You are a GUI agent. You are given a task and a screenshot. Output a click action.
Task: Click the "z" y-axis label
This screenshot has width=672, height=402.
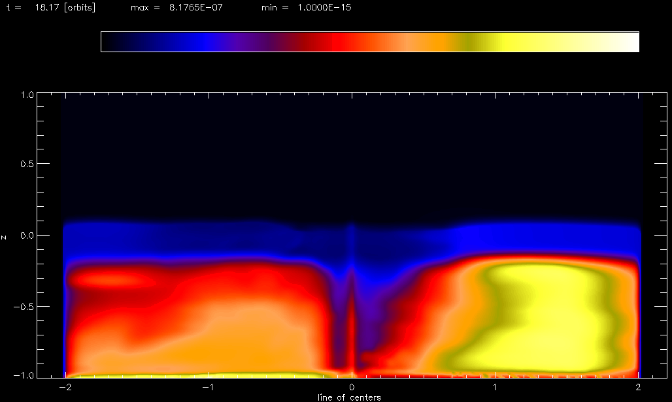[x=5, y=236]
